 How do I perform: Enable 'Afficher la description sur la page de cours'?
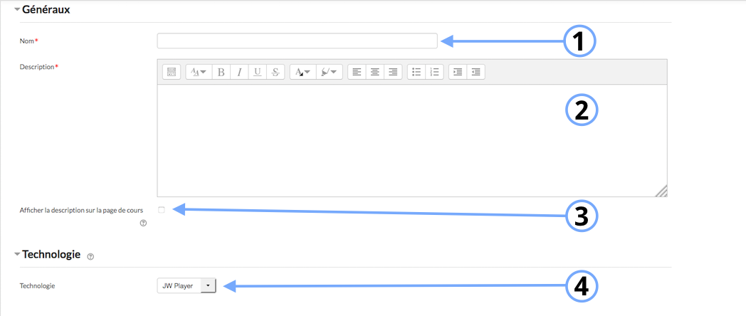coord(162,209)
